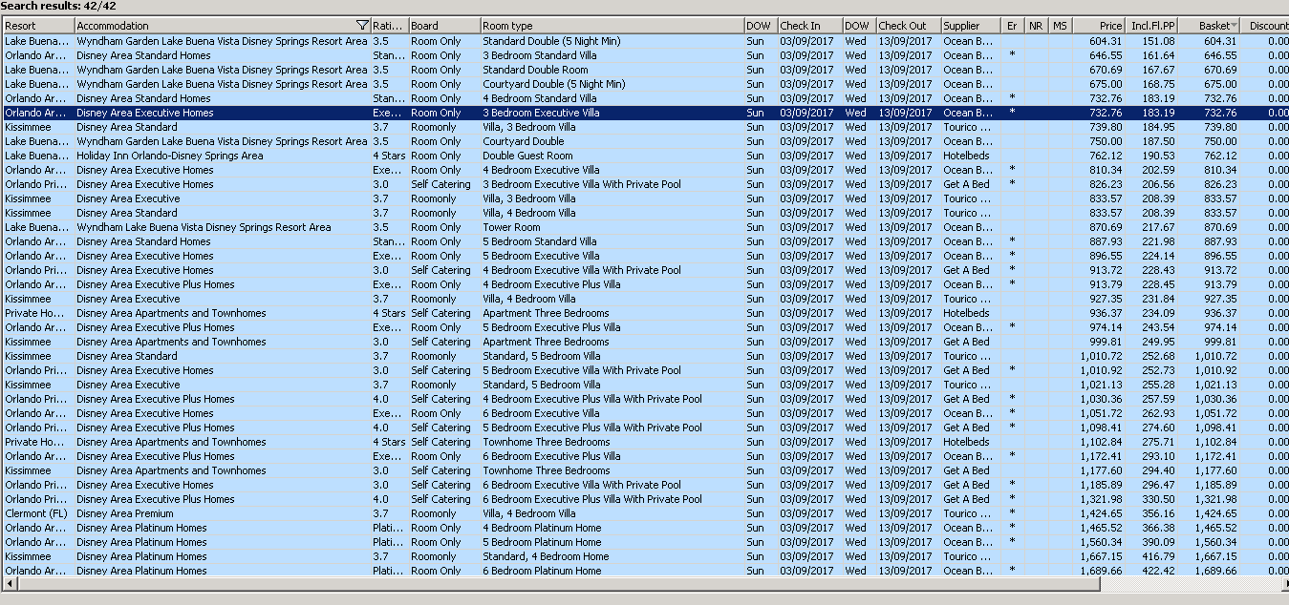
Task: Click '3 Bedroom Executive Villa With Private Pool'
Action: pos(582,184)
